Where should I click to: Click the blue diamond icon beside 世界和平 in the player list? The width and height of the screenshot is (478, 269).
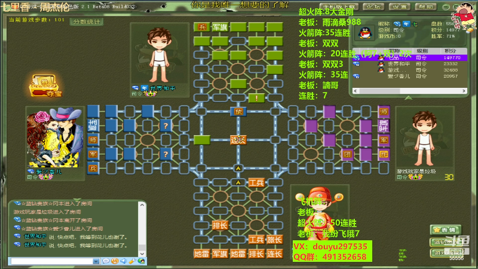point(356,64)
